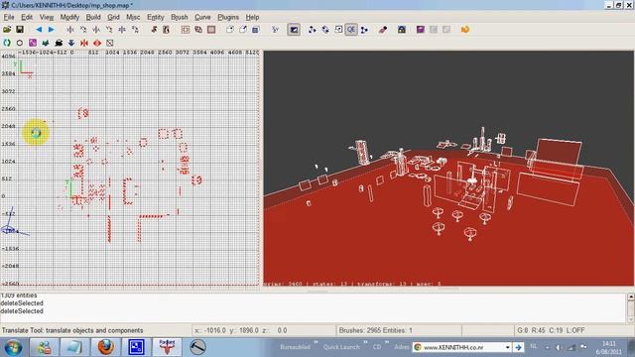Click the hammer icon in the taskbar

(x=197, y=347)
